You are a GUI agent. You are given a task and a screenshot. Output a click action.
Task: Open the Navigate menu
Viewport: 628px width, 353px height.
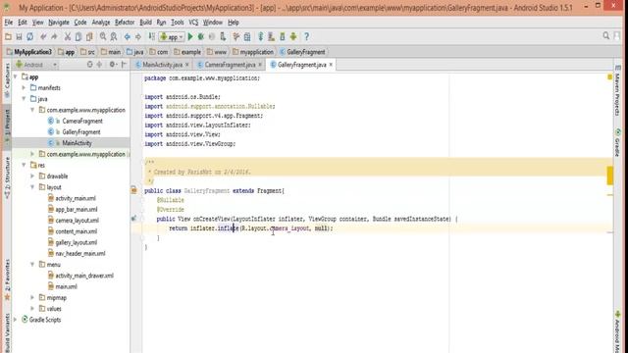[59, 23]
